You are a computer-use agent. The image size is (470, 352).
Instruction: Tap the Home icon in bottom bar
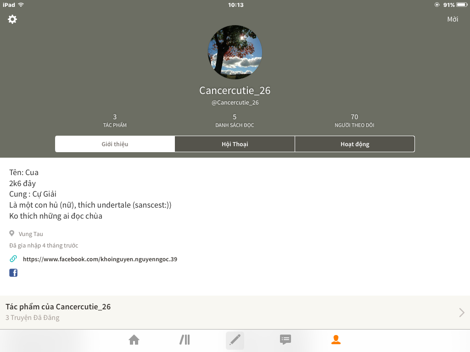click(x=134, y=340)
